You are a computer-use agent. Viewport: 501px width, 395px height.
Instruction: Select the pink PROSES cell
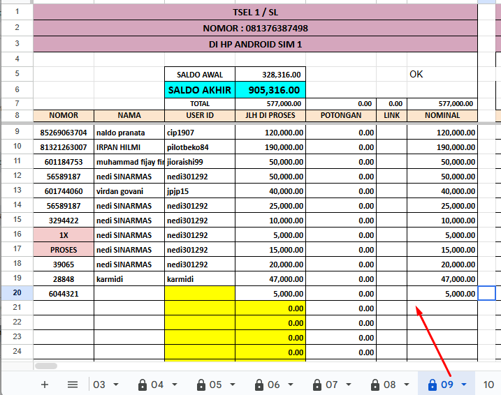[x=64, y=250]
